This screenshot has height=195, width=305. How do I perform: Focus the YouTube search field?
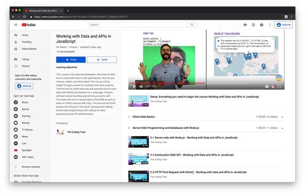[x=137, y=25]
